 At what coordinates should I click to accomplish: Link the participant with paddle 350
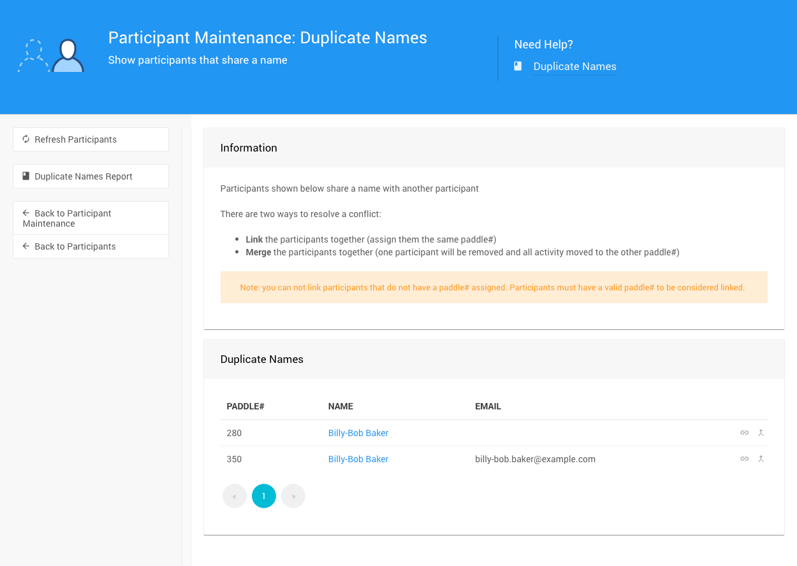point(744,459)
